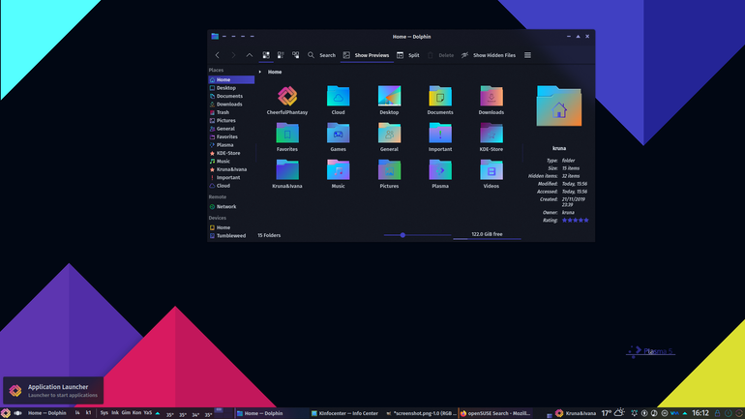This screenshot has width=745, height=419.
Task: Toggle Split view
Action: [408, 55]
